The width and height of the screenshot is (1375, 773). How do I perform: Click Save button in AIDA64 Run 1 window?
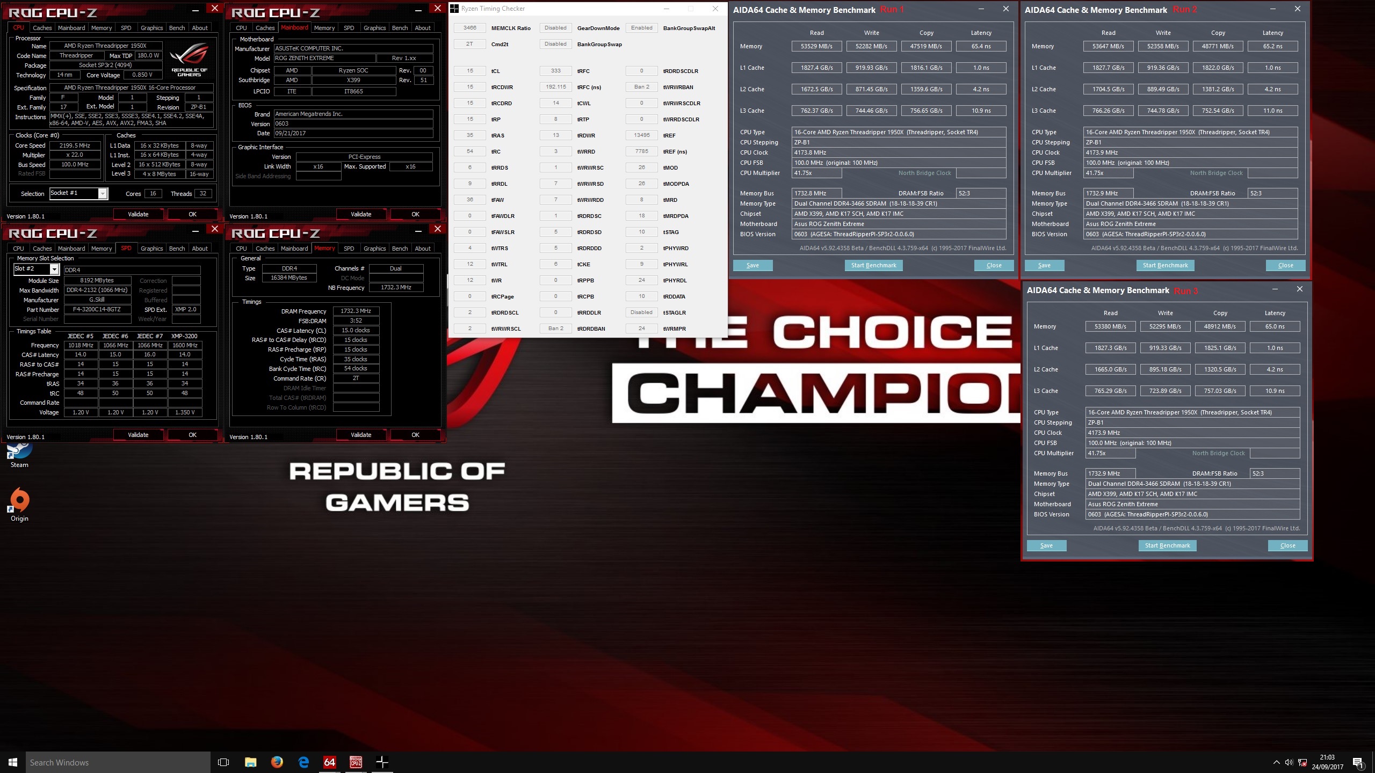(x=752, y=264)
